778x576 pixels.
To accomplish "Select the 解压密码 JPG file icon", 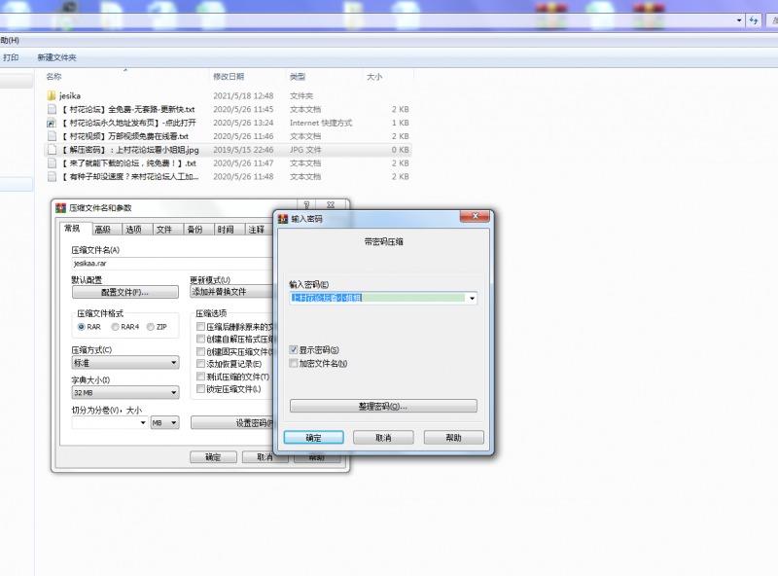I will (x=52, y=151).
